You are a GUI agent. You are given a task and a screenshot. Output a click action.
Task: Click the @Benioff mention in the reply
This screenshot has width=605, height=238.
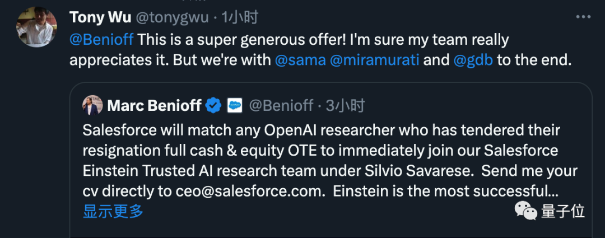click(x=101, y=40)
